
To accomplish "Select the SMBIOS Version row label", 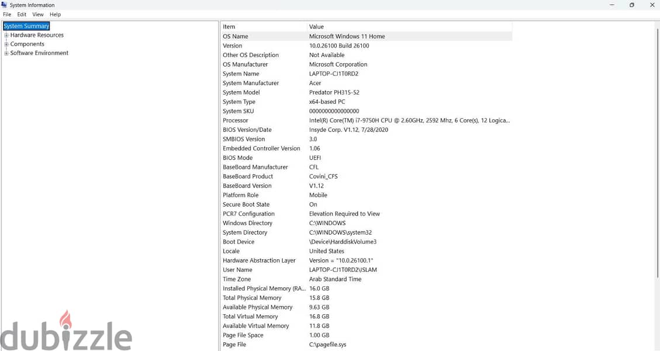I will click(x=244, y=139).
